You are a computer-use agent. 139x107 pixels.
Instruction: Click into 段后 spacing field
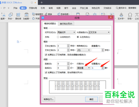(x=62, y=68)
